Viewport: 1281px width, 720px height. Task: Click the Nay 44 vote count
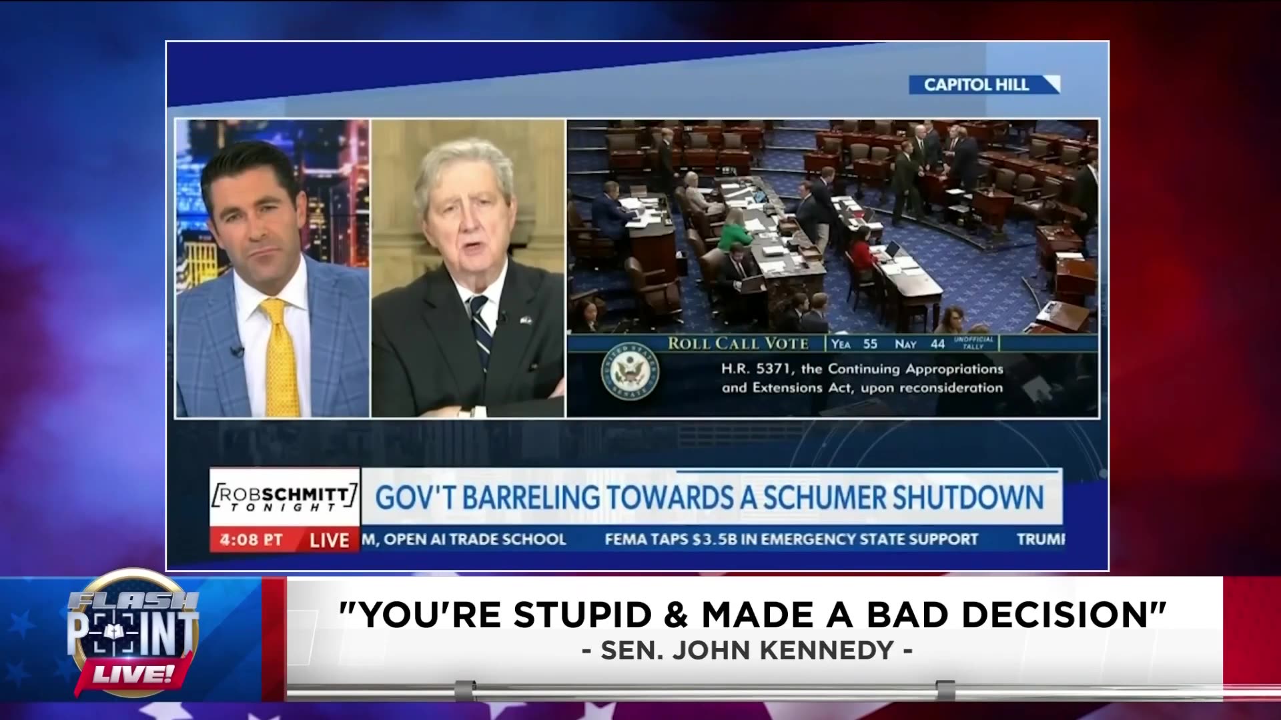[919, 344]
